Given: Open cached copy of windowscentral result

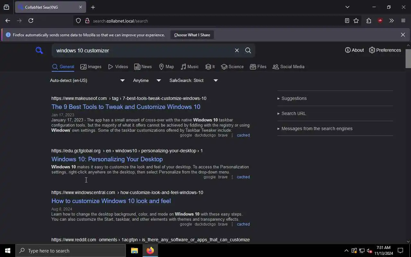Looking at the screenshot, I should 243,224.
